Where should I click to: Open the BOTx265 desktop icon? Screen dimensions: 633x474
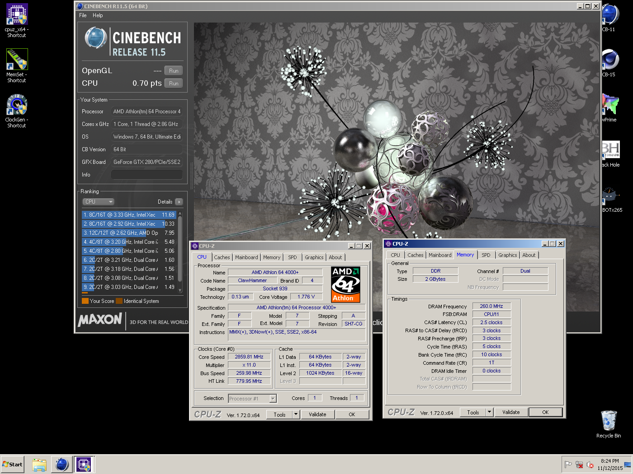click(x=611, y=199)
